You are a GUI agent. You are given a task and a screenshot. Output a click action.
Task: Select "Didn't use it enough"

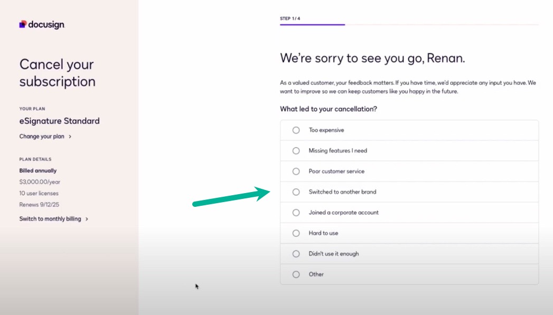coord(296,253)
